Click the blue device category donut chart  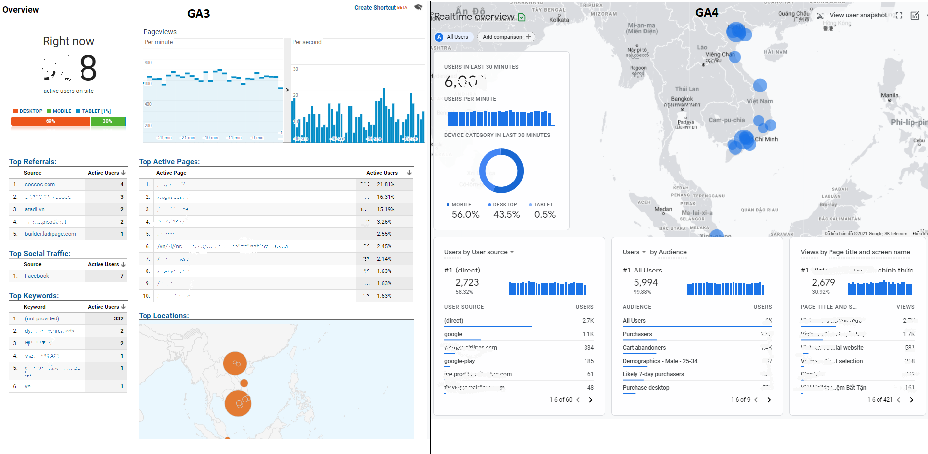pyautogui.click(x=501, y=171)
